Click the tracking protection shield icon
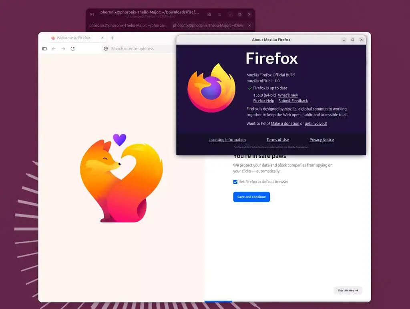Screen dimensions: 410x309 pos(106,48)
